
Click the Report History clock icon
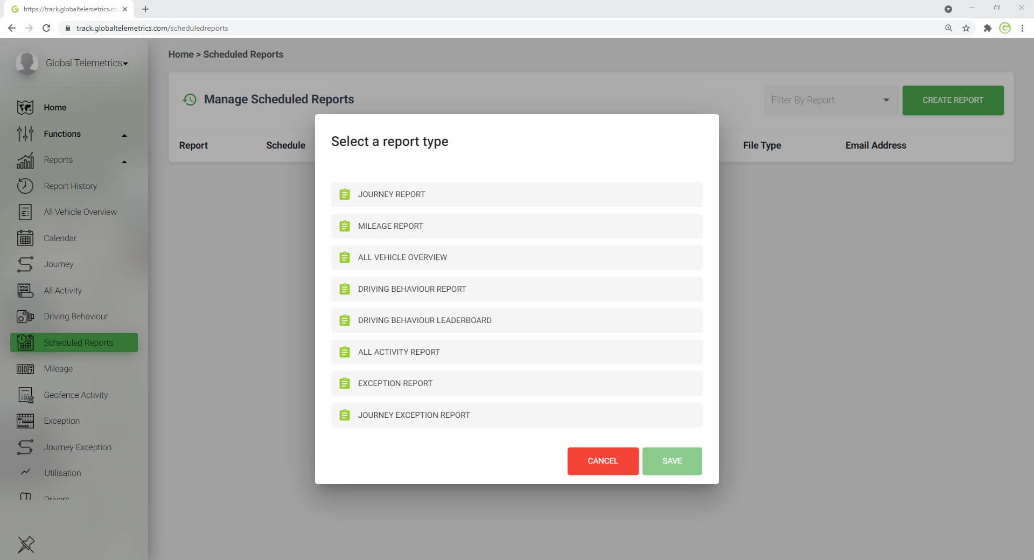click(x=25, y=186)
